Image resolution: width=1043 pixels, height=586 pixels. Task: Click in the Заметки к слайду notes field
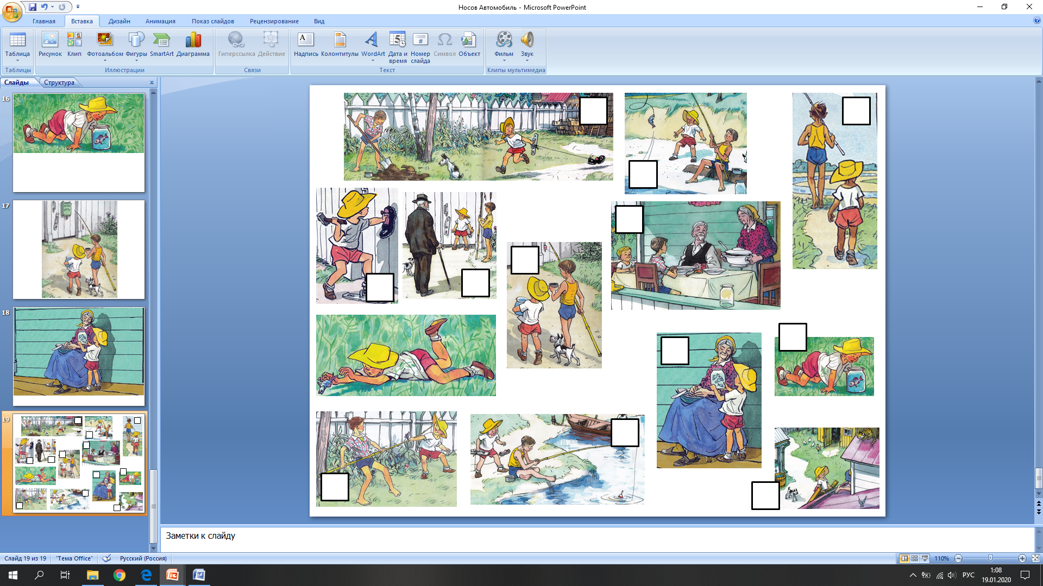[597, 539]
